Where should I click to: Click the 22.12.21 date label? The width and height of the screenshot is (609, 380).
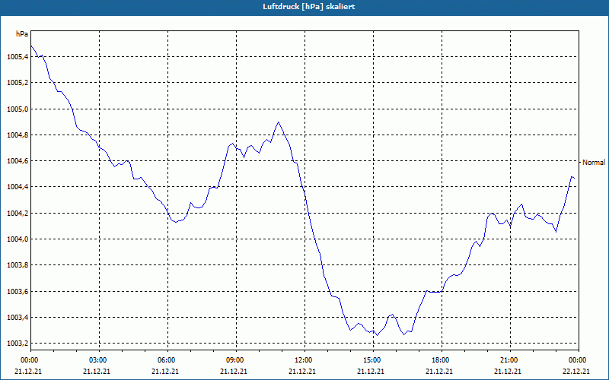576,371
